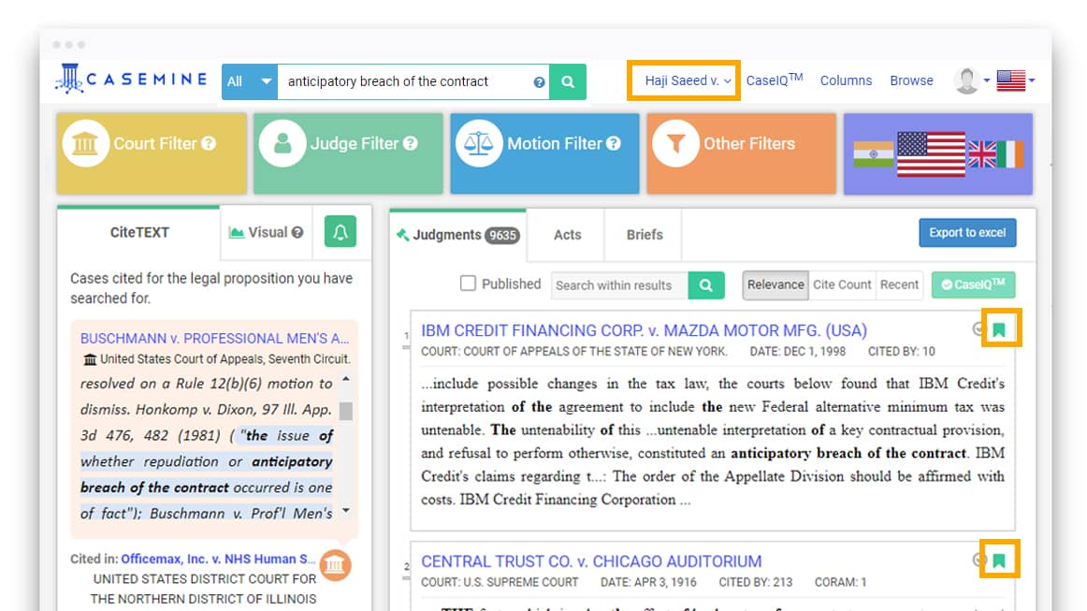Click the Export to excel button
This screenshot has height=611, width=1087.
pyautogui.click(x=967, y=233)
